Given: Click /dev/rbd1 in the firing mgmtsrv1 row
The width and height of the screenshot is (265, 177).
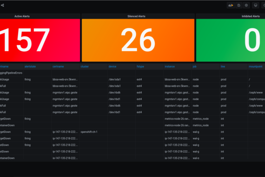Looking at the screenshot, I should click(x=114, y=99).
